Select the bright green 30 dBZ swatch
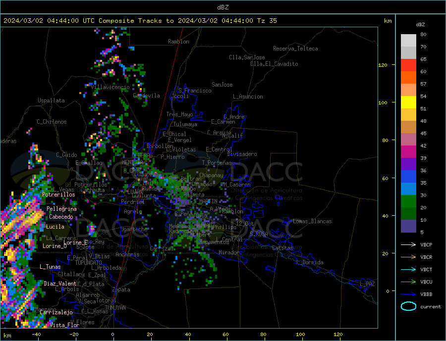 (408, 201)
